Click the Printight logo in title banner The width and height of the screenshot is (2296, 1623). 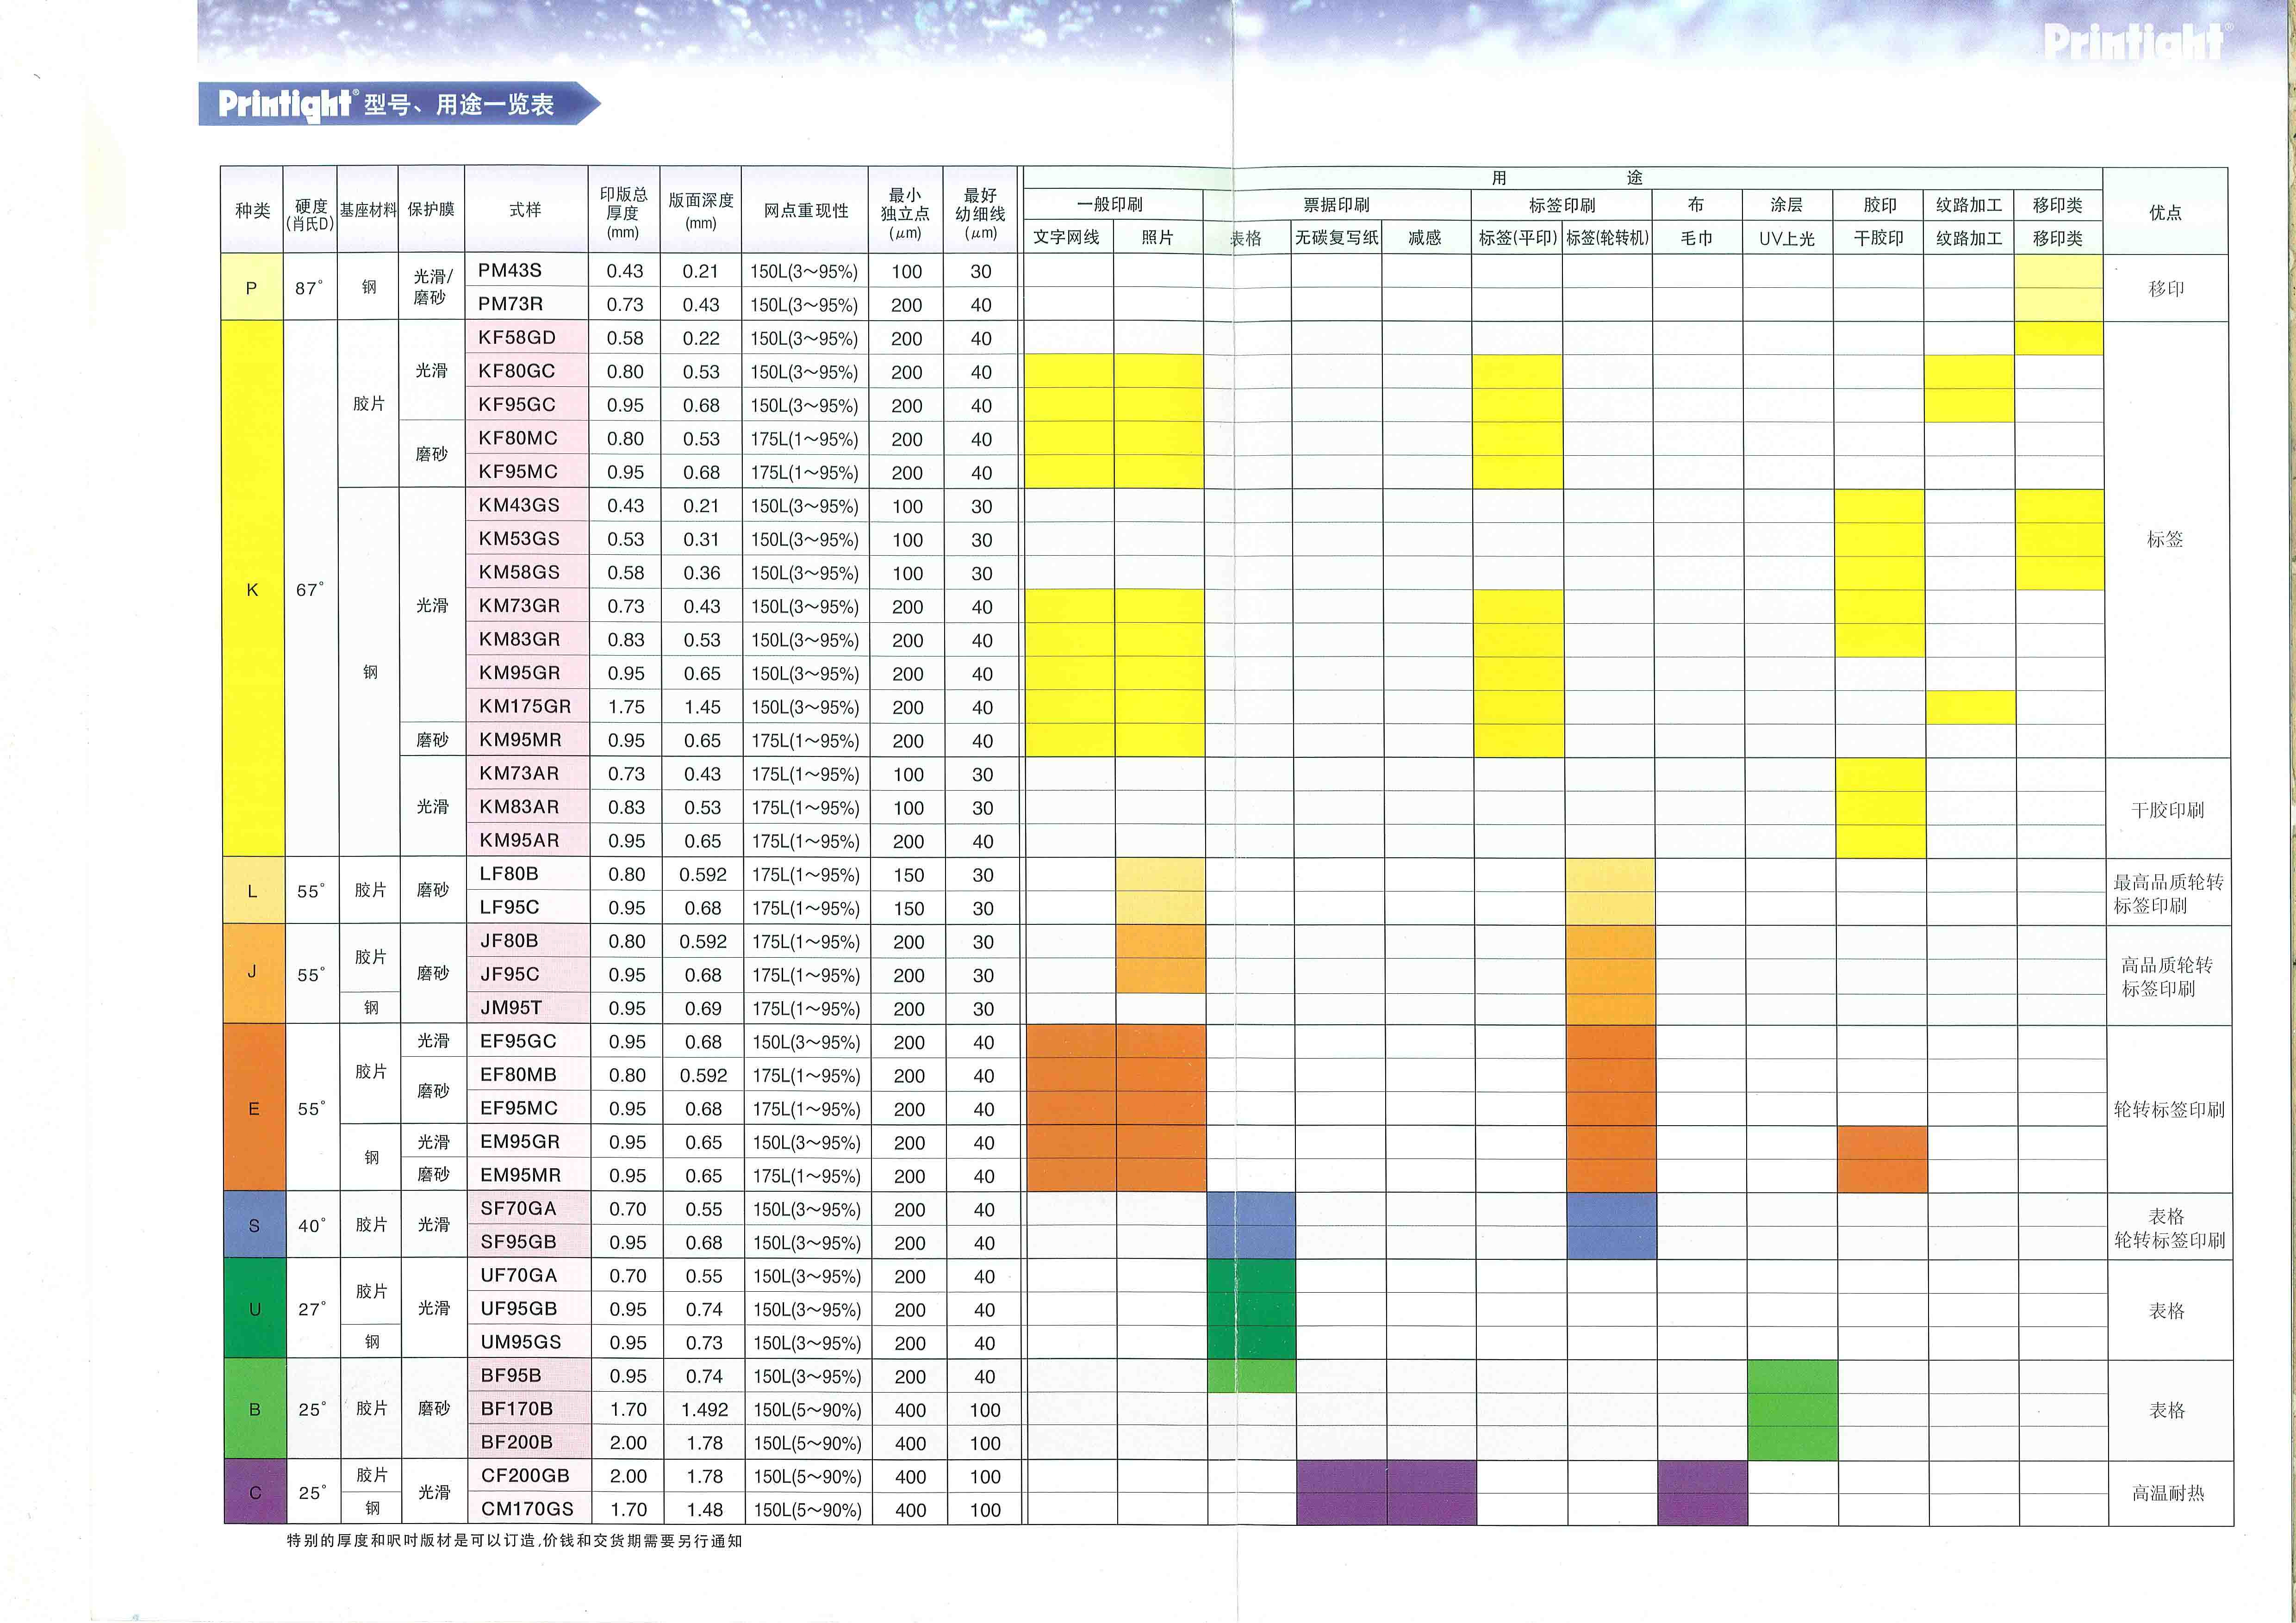pos(286,104)
